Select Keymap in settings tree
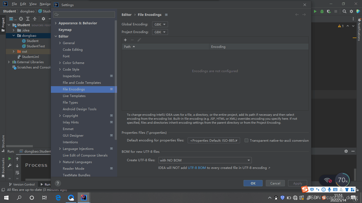Image resolution: width=362 pixels, height=203 pixels. pyautogui.click(x=65, y=30)
